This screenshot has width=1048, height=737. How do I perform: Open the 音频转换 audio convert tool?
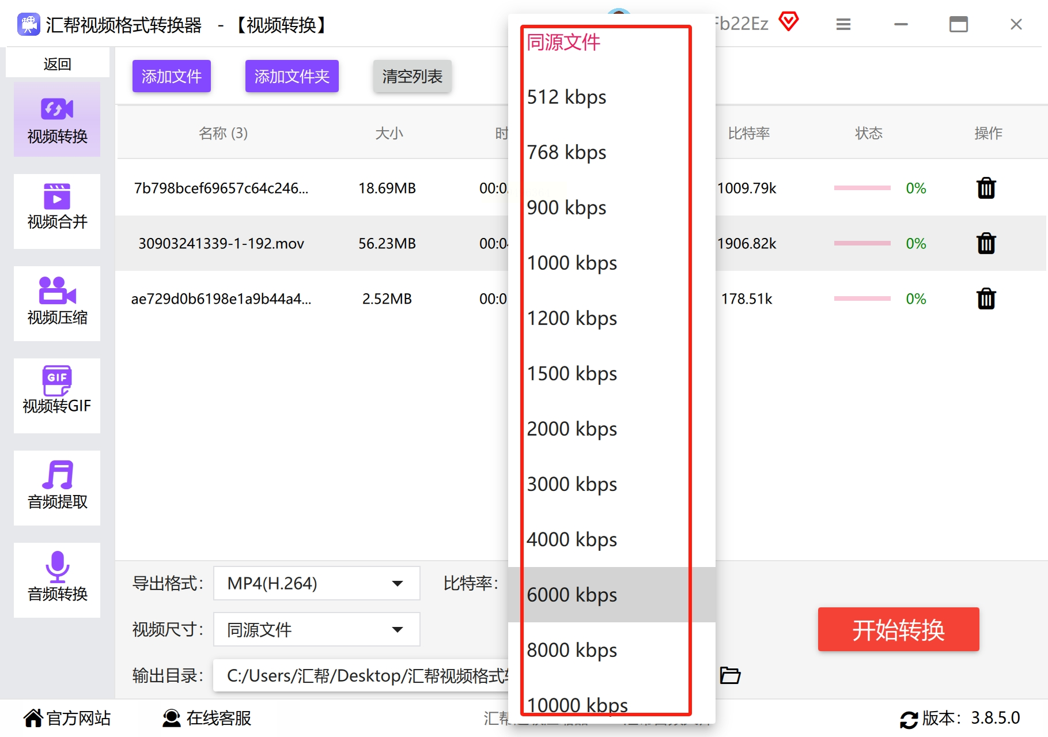(x=57, y=580)
